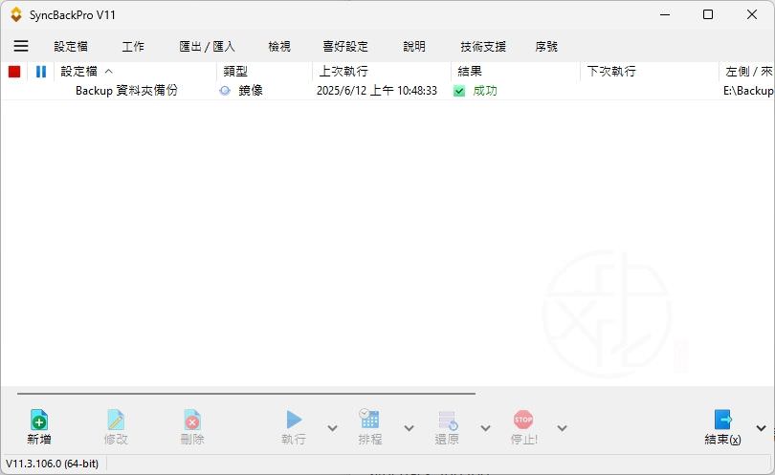This screenshot has height=475, width=775.
Task: Open the 喜好設定 menu
Action: 345,46
